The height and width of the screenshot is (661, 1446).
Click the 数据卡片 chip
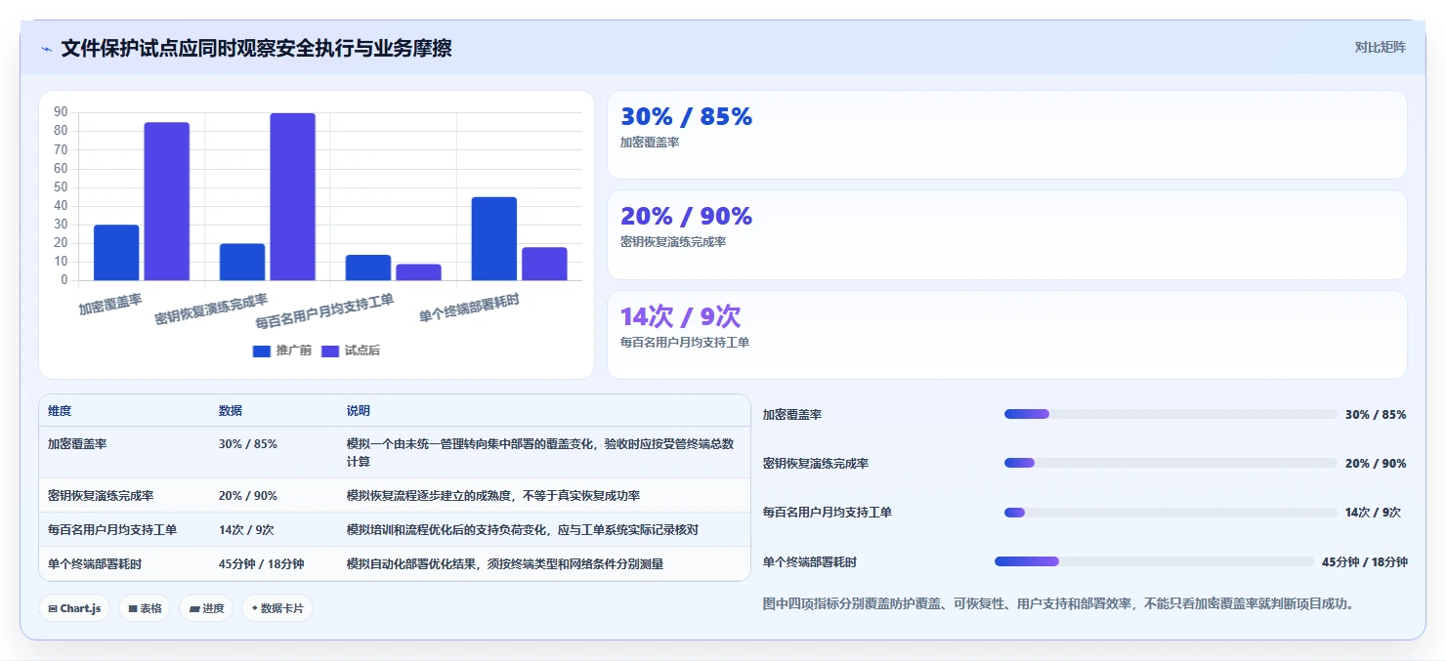pyautogui.click(x=277, y=608)
